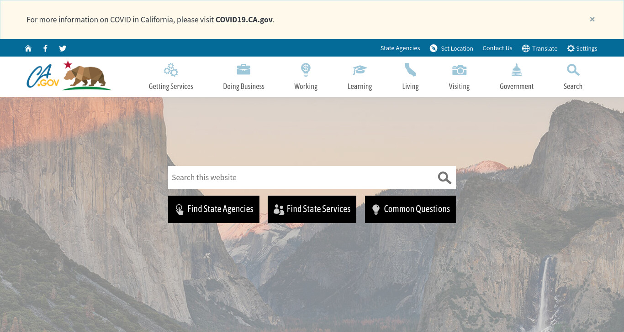Open the Facebook icon link
Image resolution: width=624 pixels, height=332 pixels.
pyautogui.click(x=45, y=48)
